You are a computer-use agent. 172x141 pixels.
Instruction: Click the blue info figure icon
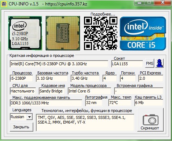(159, 63)
